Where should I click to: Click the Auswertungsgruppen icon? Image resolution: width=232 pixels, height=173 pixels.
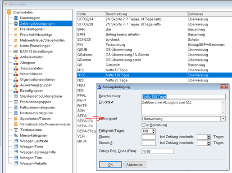click(16, 85)
